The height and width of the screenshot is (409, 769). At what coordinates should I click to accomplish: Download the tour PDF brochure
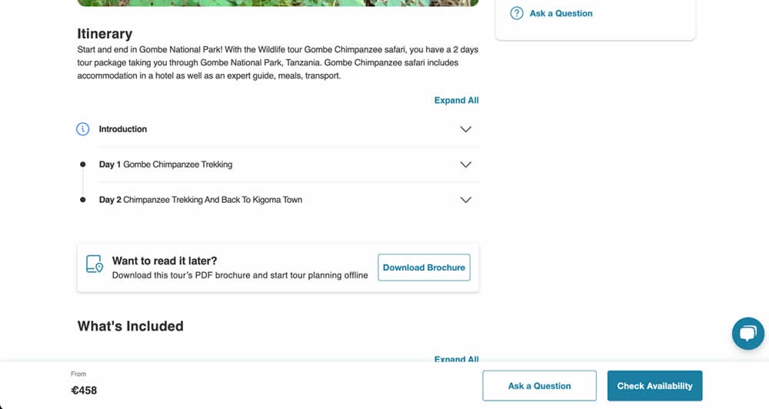[x=424, y=268]
